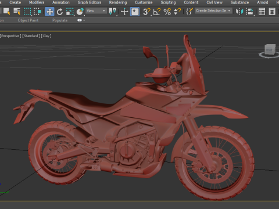Screen dimensions: 279x209
Task: Open the Clay viewport style menu
Action: 46,36
